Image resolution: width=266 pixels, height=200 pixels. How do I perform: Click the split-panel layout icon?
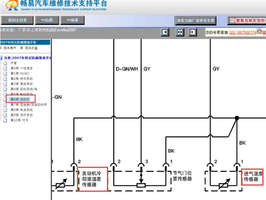180,32
